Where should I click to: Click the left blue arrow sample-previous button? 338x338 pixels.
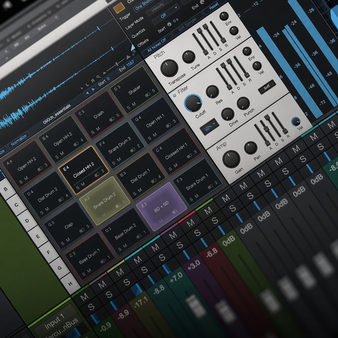click(87, 93)
